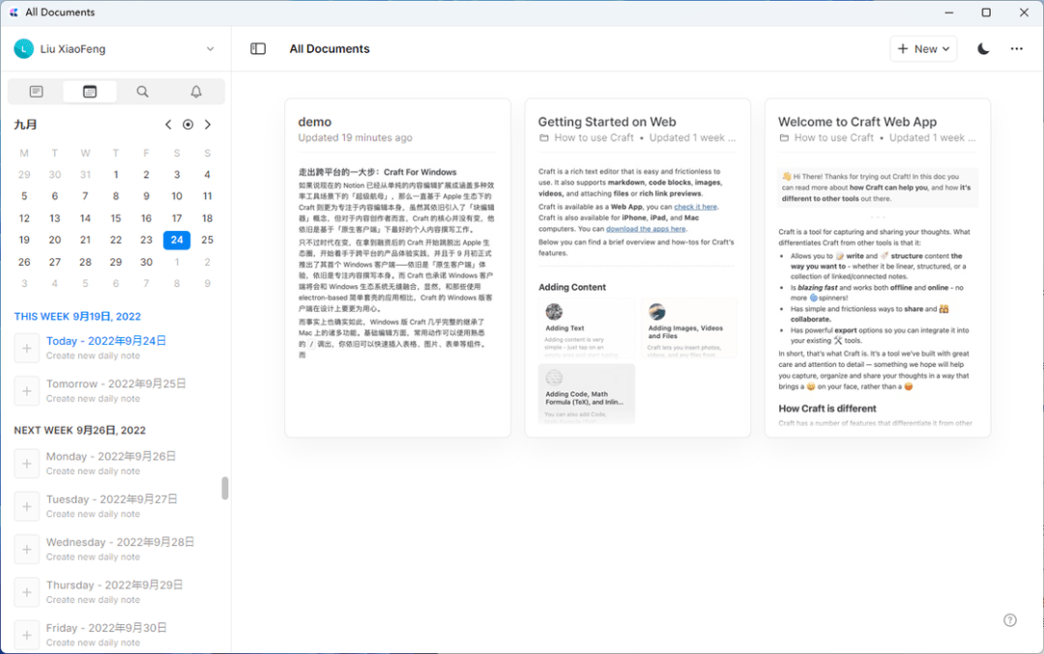1044x654 pixels.
Task: Open the Getting Started on Web card
Action: point(637,268)
